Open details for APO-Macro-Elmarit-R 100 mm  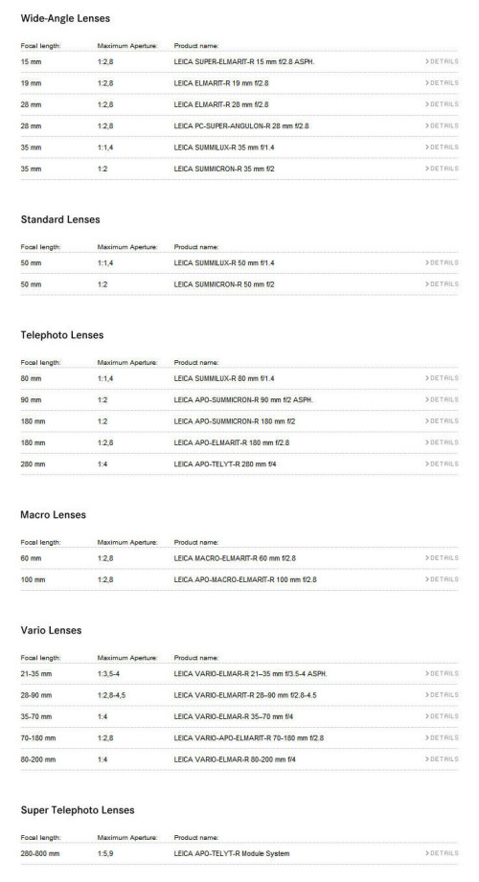pyautogui.click(x=442, y=579)
